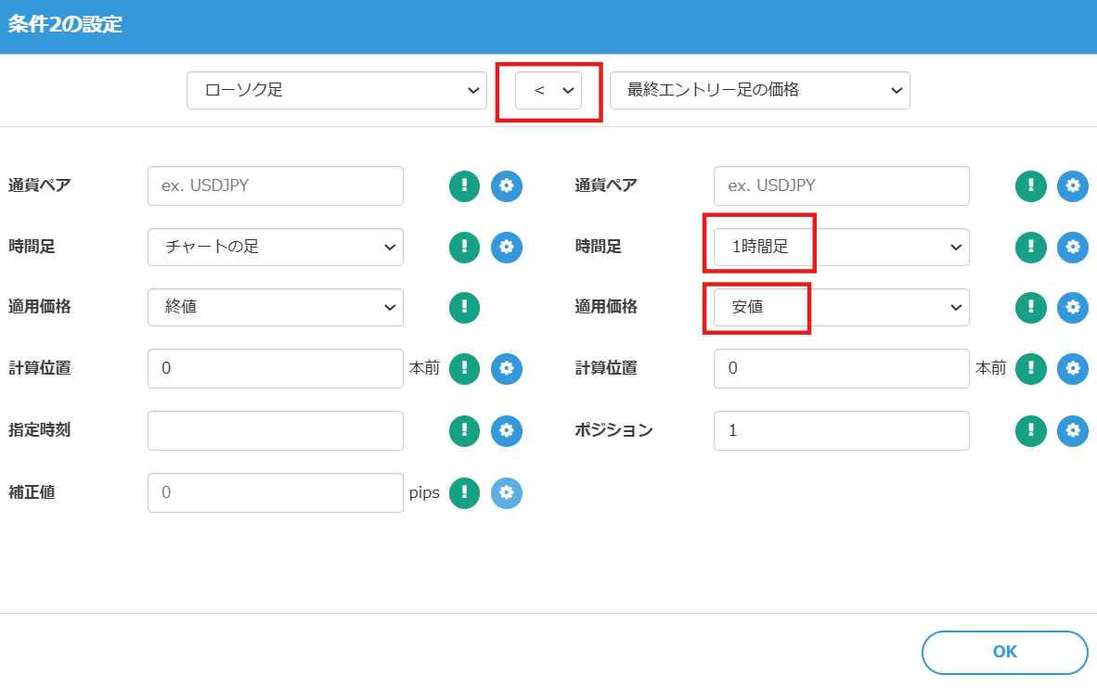
Task: Click the 指定時刻 input field
Action: 275,430
